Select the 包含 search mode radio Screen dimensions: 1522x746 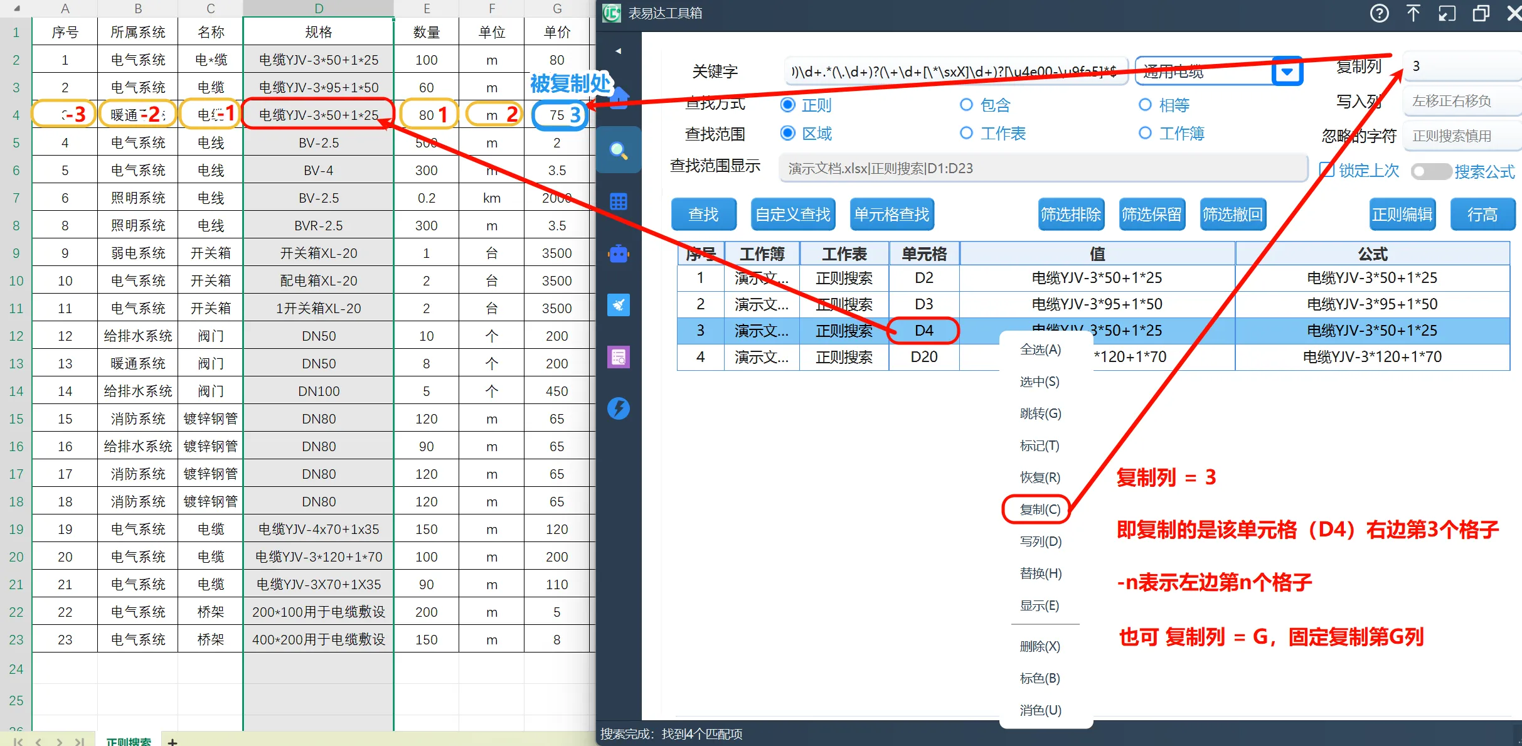pyautogui.click(x=966, y=105)
